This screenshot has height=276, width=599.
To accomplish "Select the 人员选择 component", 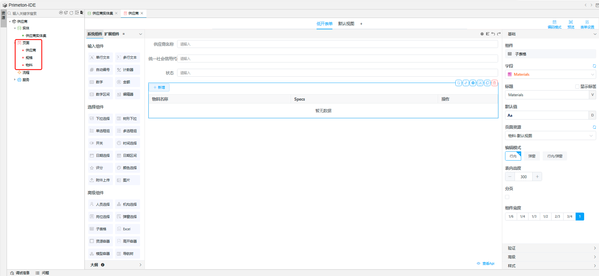I will (x=101, y=204).
